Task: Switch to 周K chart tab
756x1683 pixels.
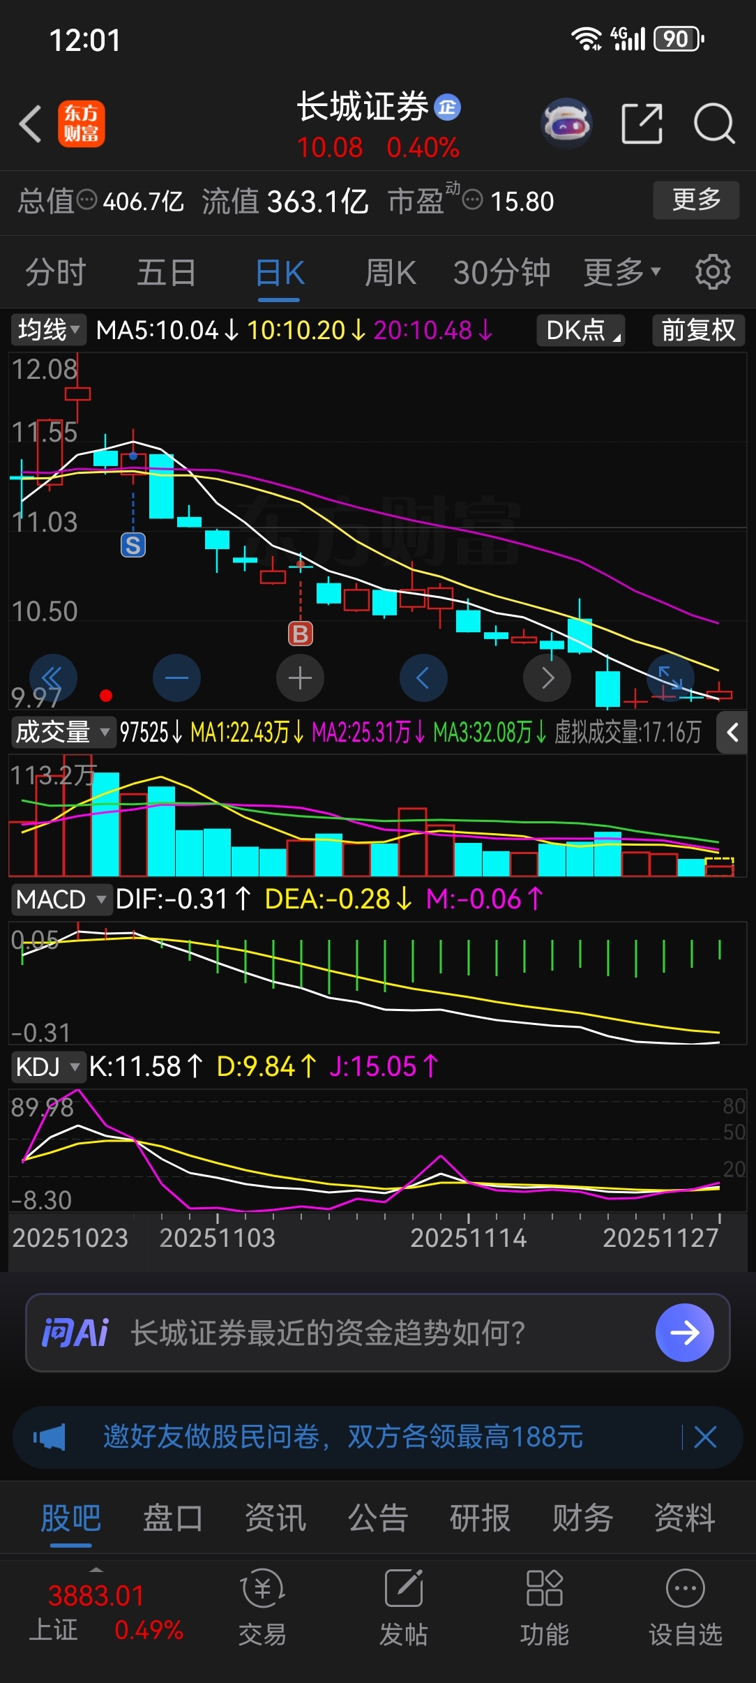Action: (x=391, y=272)
